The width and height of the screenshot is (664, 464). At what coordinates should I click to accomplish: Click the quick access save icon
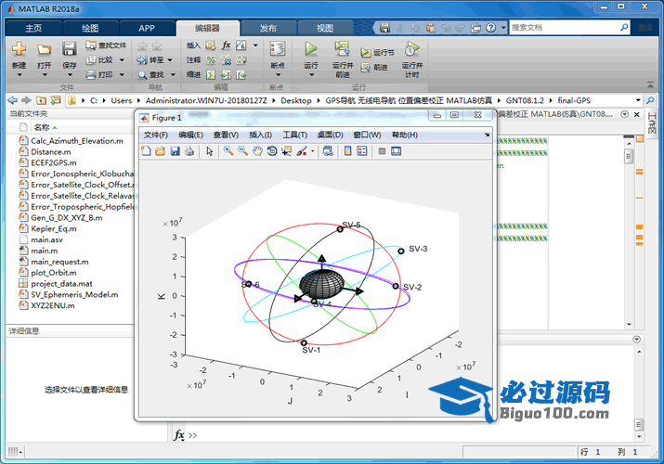coord(384,28)
